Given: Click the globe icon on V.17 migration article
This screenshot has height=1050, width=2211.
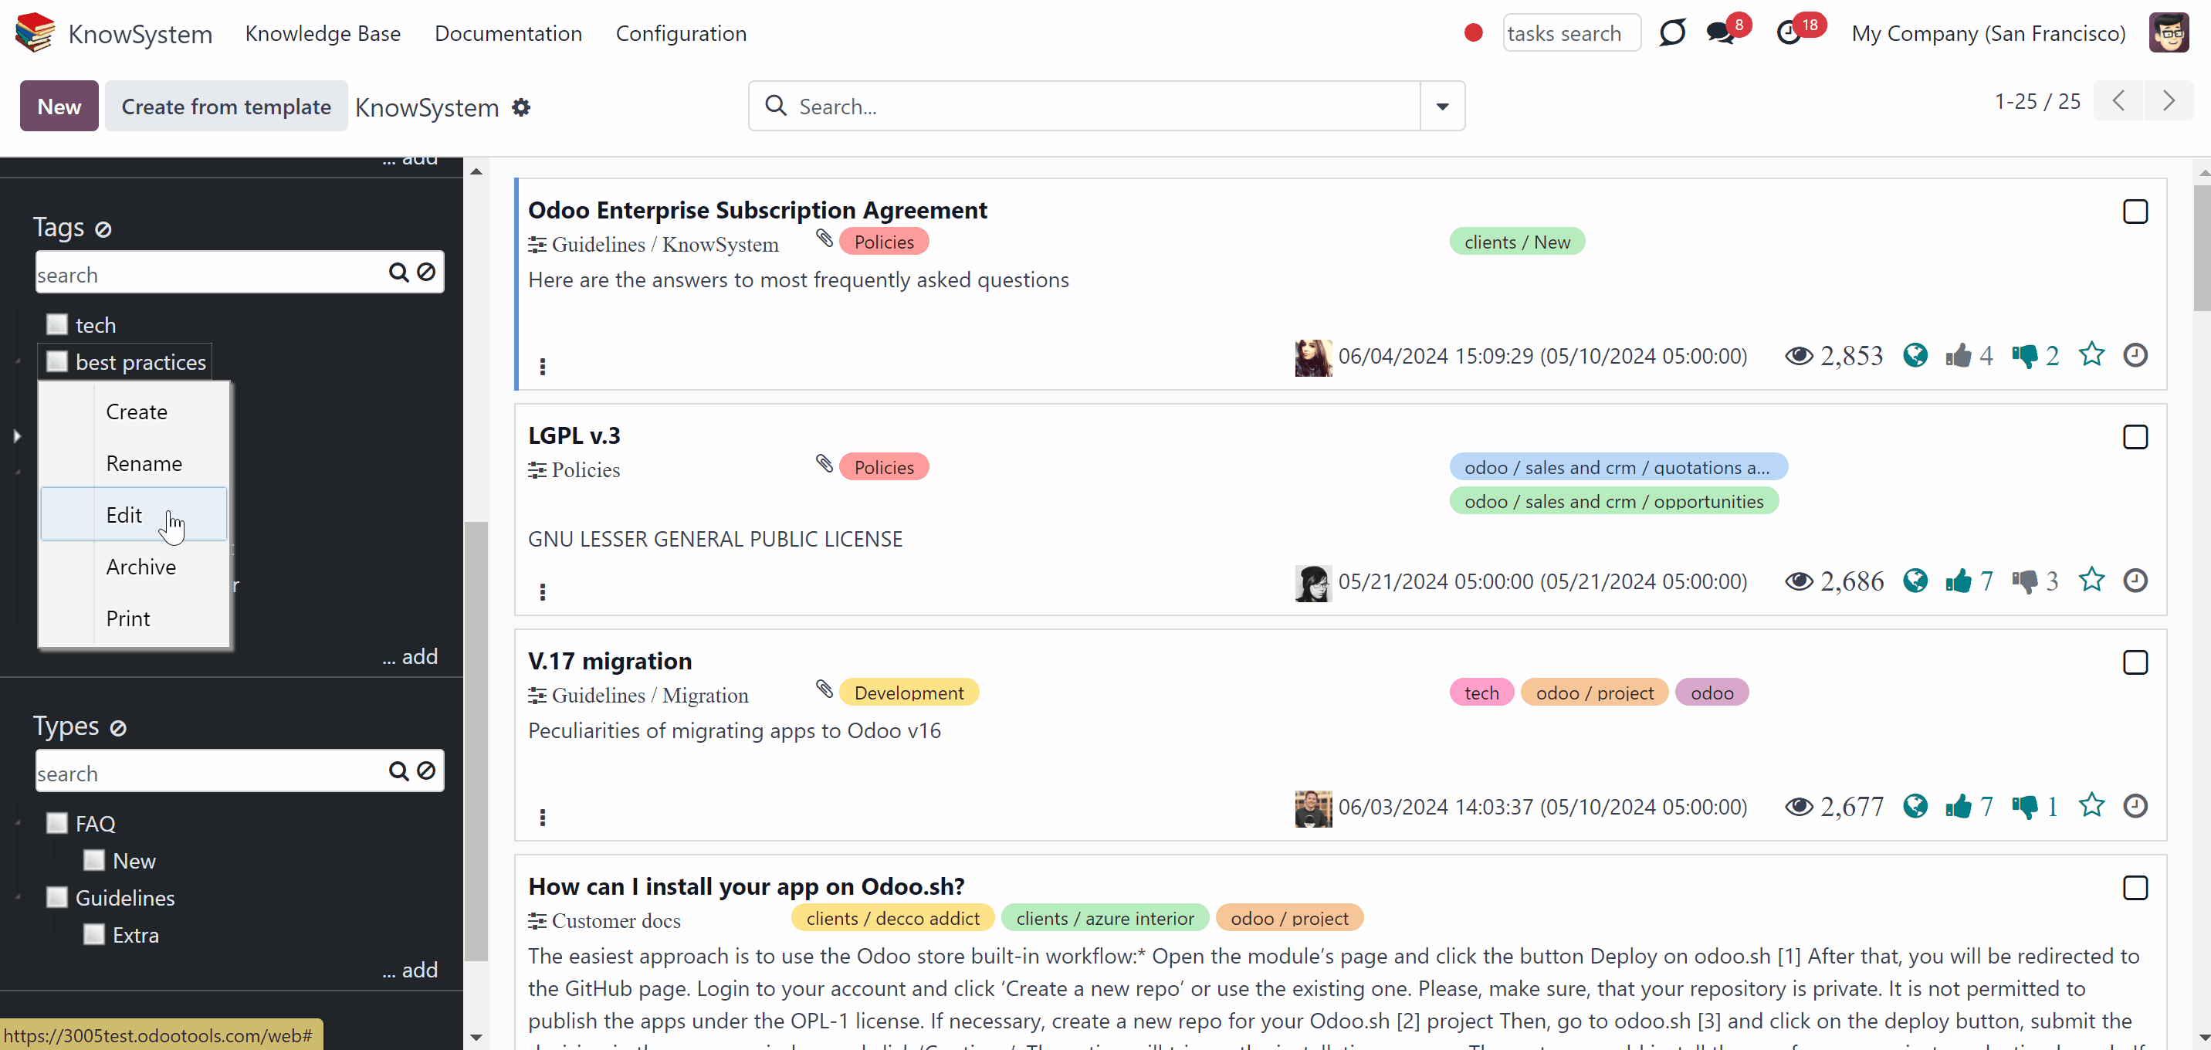Looking at the screenshot, I should pos(1915,806).
